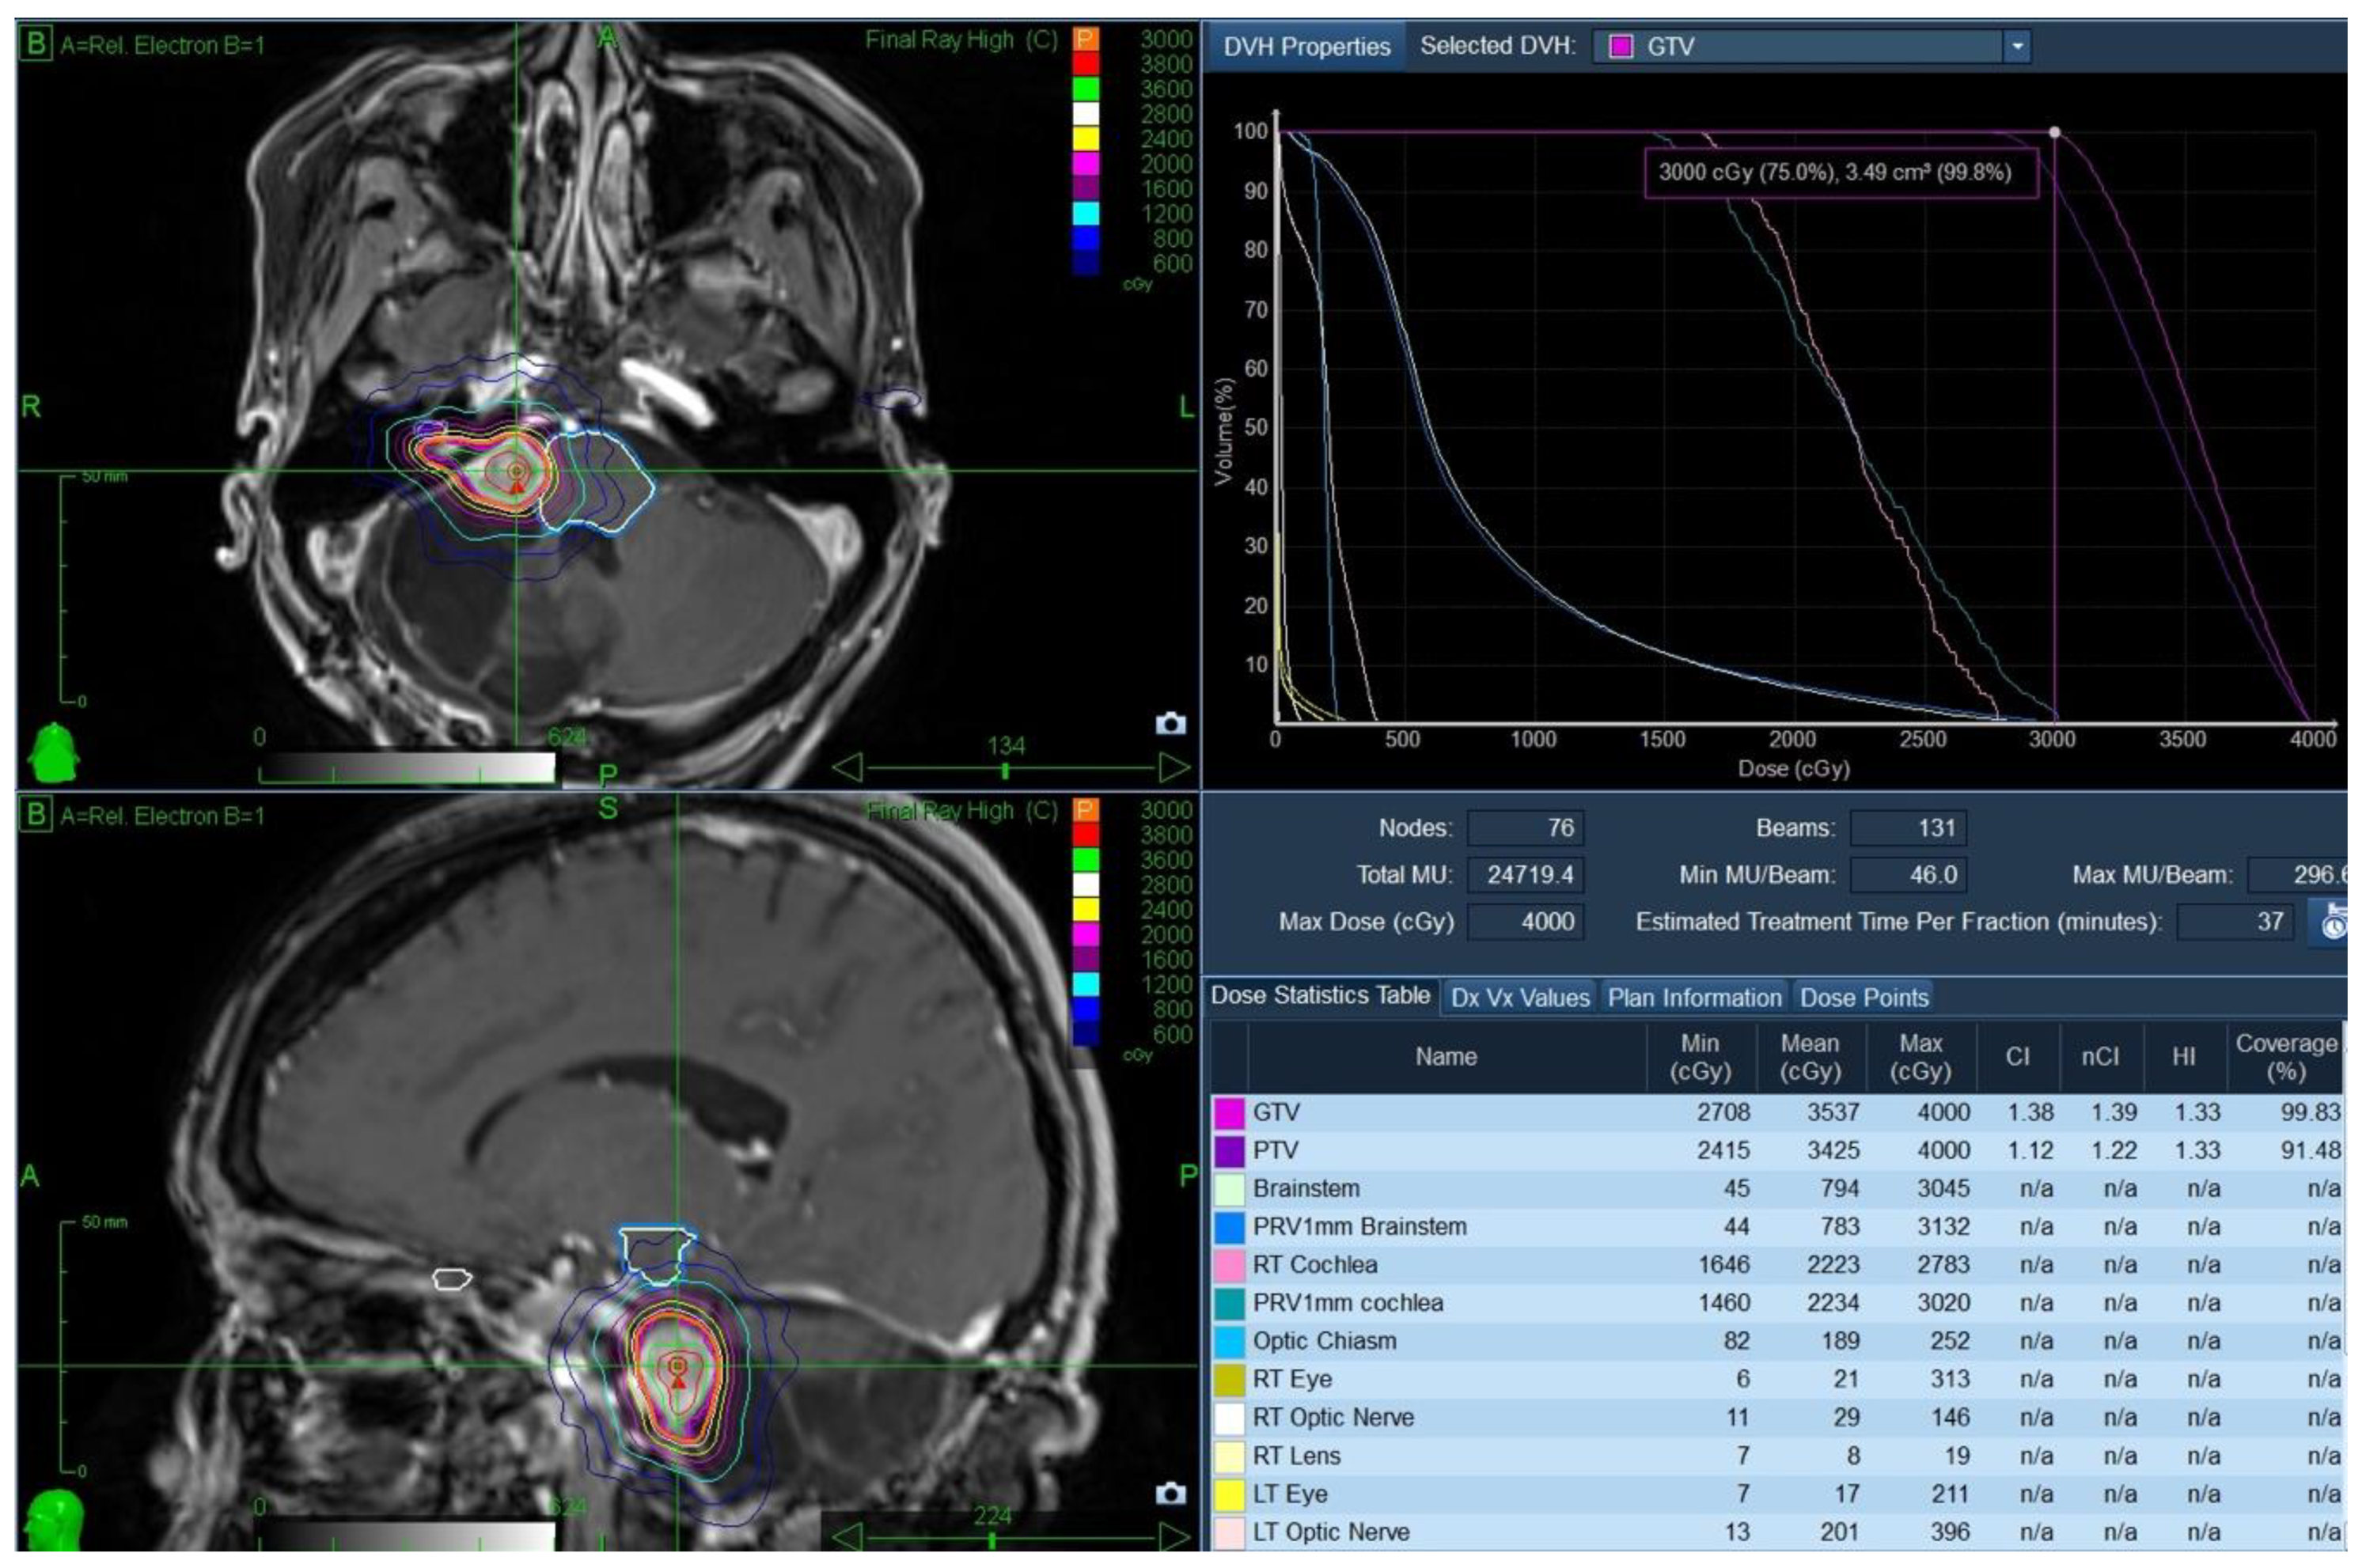Switch to the Dx Vx Values tab
The height and width of the screenshot is (1568, 2366).
[x=1519, y=997]
